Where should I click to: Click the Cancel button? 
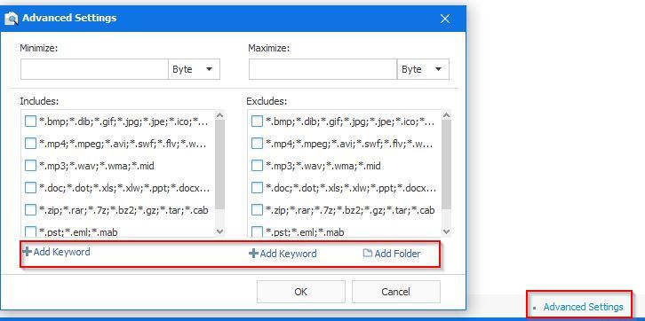pyautogui.click(x=395, y=292)
